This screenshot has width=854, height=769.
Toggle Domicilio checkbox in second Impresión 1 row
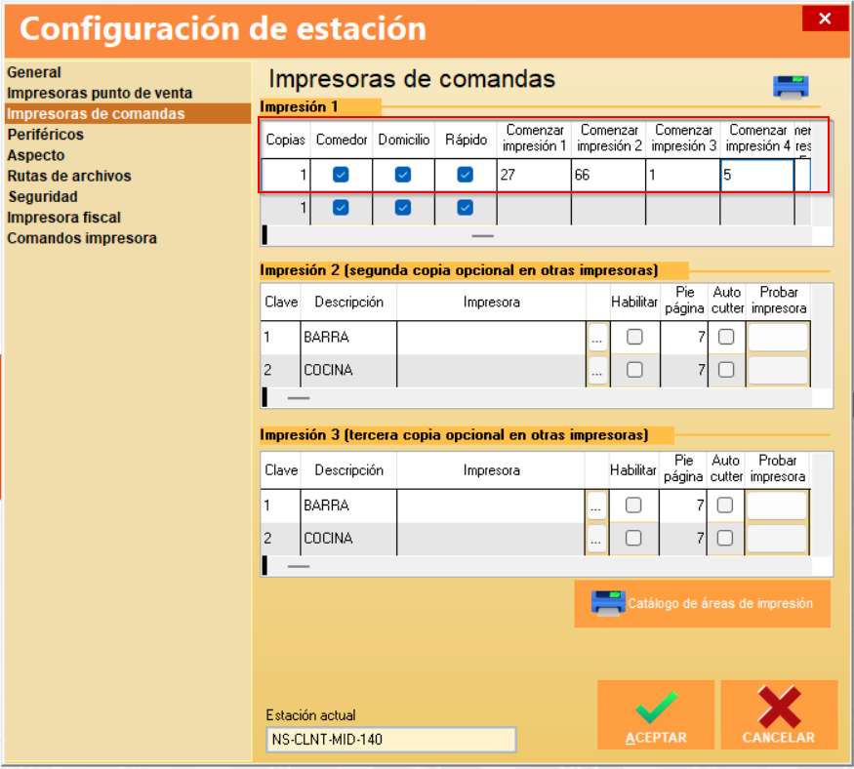(x=403, y=208)
